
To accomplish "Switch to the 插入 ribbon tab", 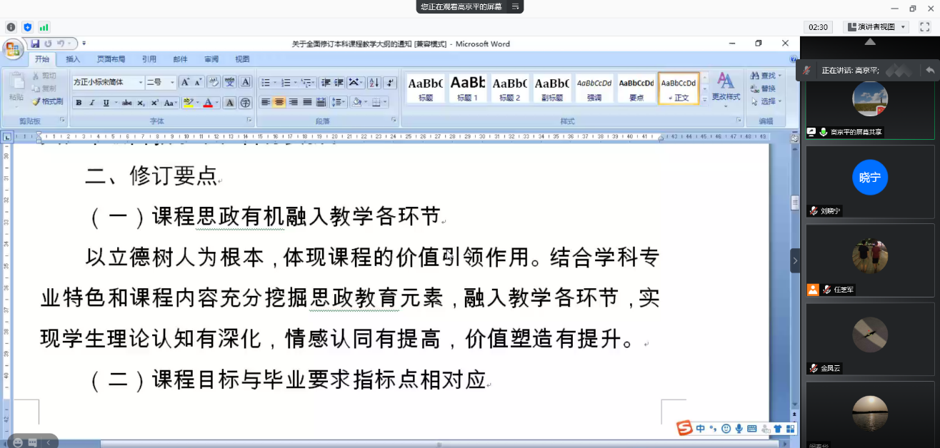I will [71, 58].
